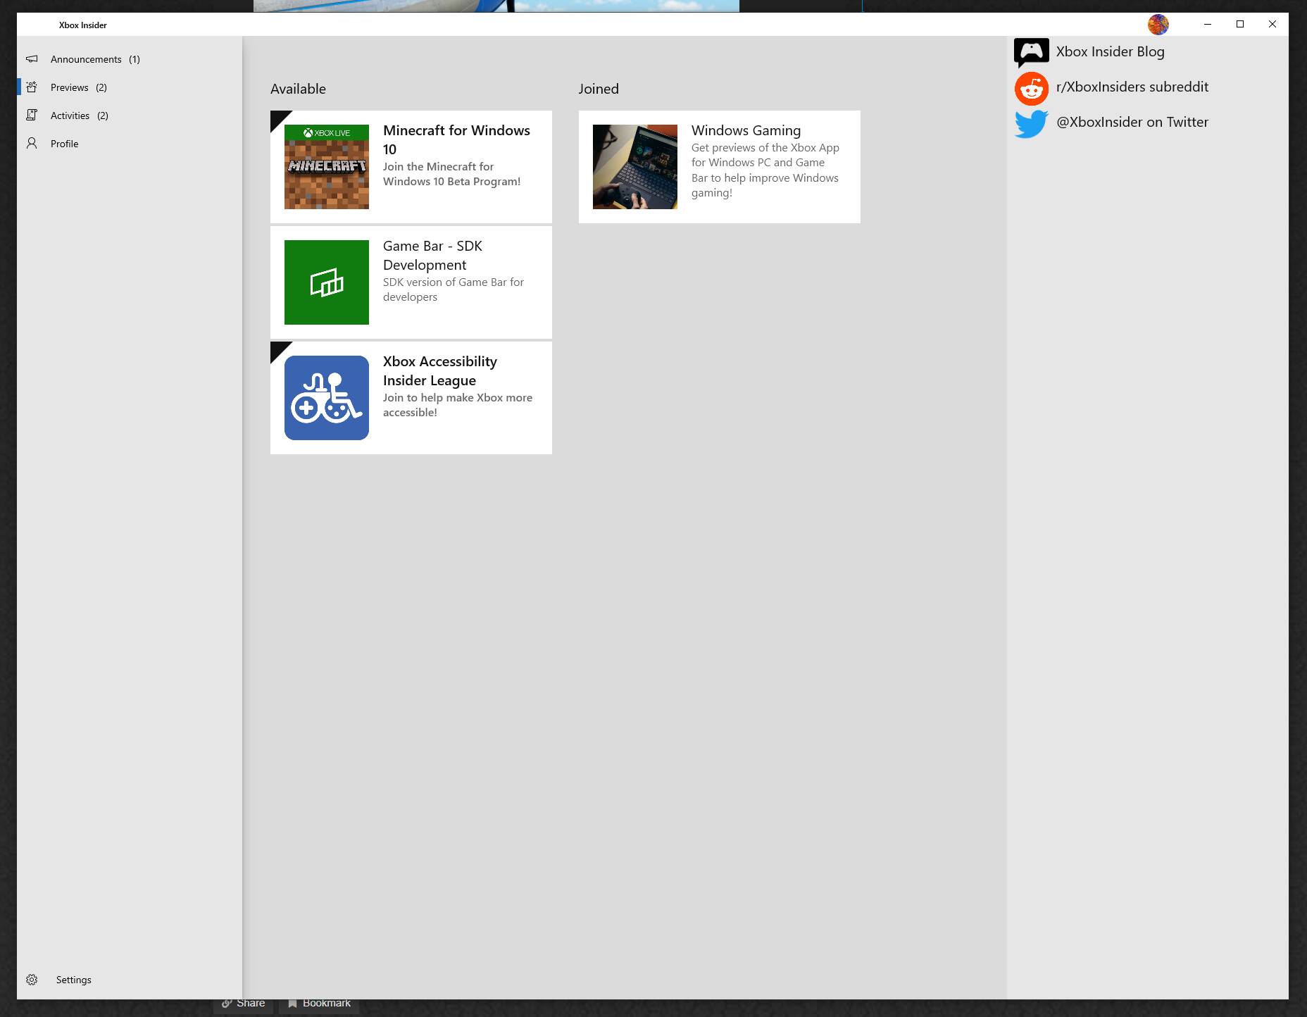Click the Twitter bird icon
This screenshot has width=1307, height=1017.
[1031, 123]
